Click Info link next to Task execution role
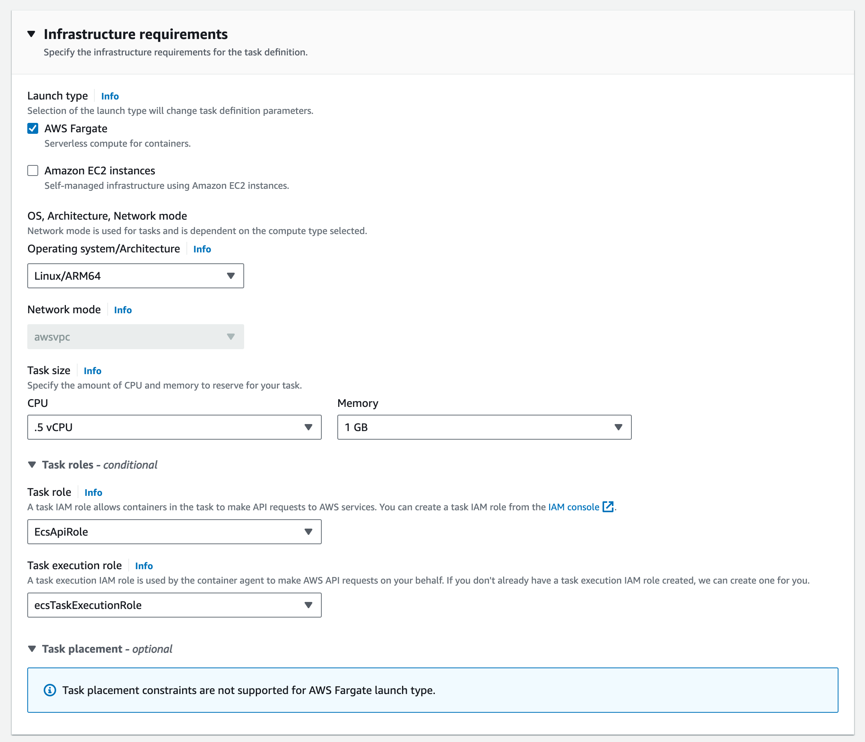This screenshot has height=742, width=865. (144, 566)
